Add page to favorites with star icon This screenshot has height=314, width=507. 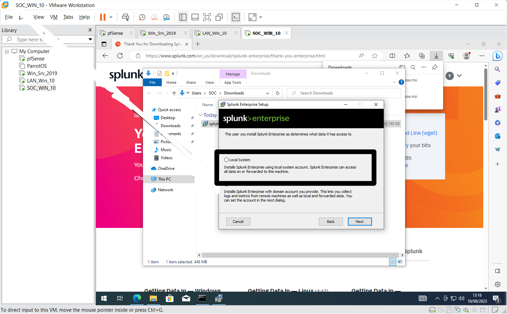(375, 56)
